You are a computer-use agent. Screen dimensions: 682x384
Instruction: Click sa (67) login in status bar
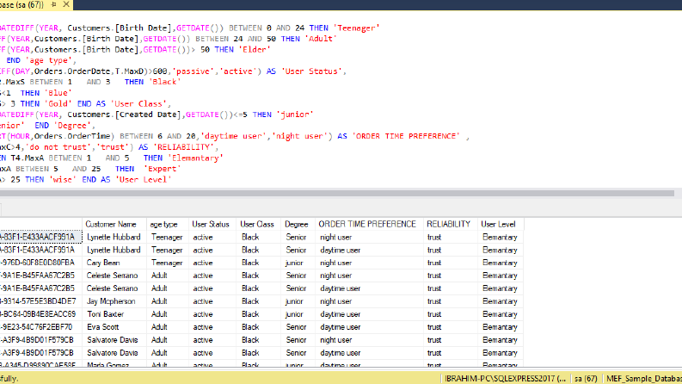click(586, 379)
